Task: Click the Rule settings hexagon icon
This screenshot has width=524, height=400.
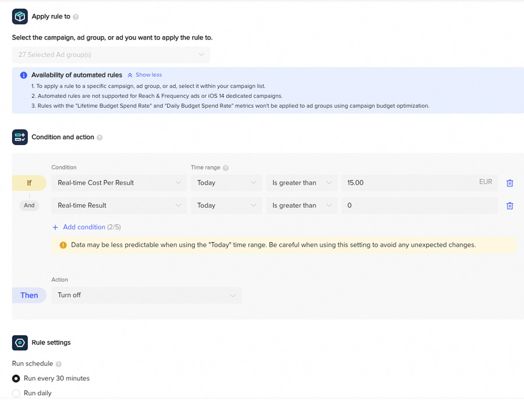Action: (20, 343)
